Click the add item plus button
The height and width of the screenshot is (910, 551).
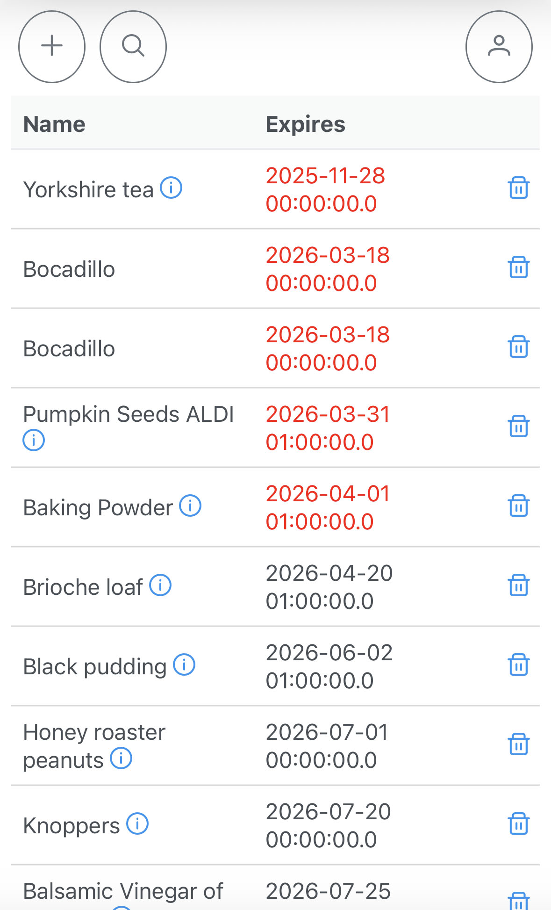click(52, 47)
